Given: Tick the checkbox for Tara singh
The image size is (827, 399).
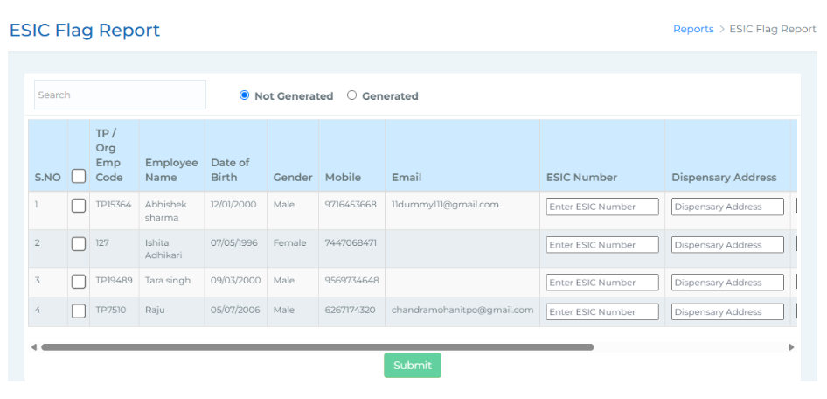Looking at the screenshot, I should coord(79,282).
